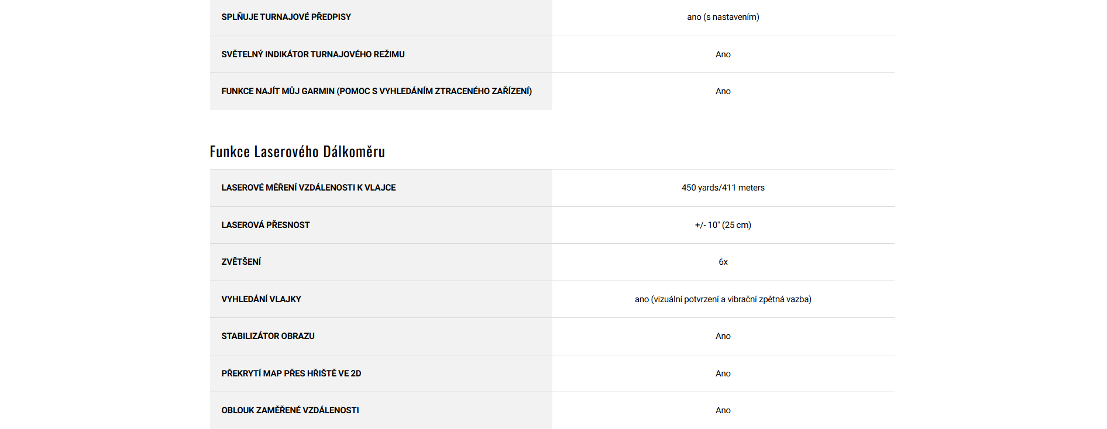Click the 'Splňuje turnajové předpisy' row label

pyautogui.click(x=286, y=17)
